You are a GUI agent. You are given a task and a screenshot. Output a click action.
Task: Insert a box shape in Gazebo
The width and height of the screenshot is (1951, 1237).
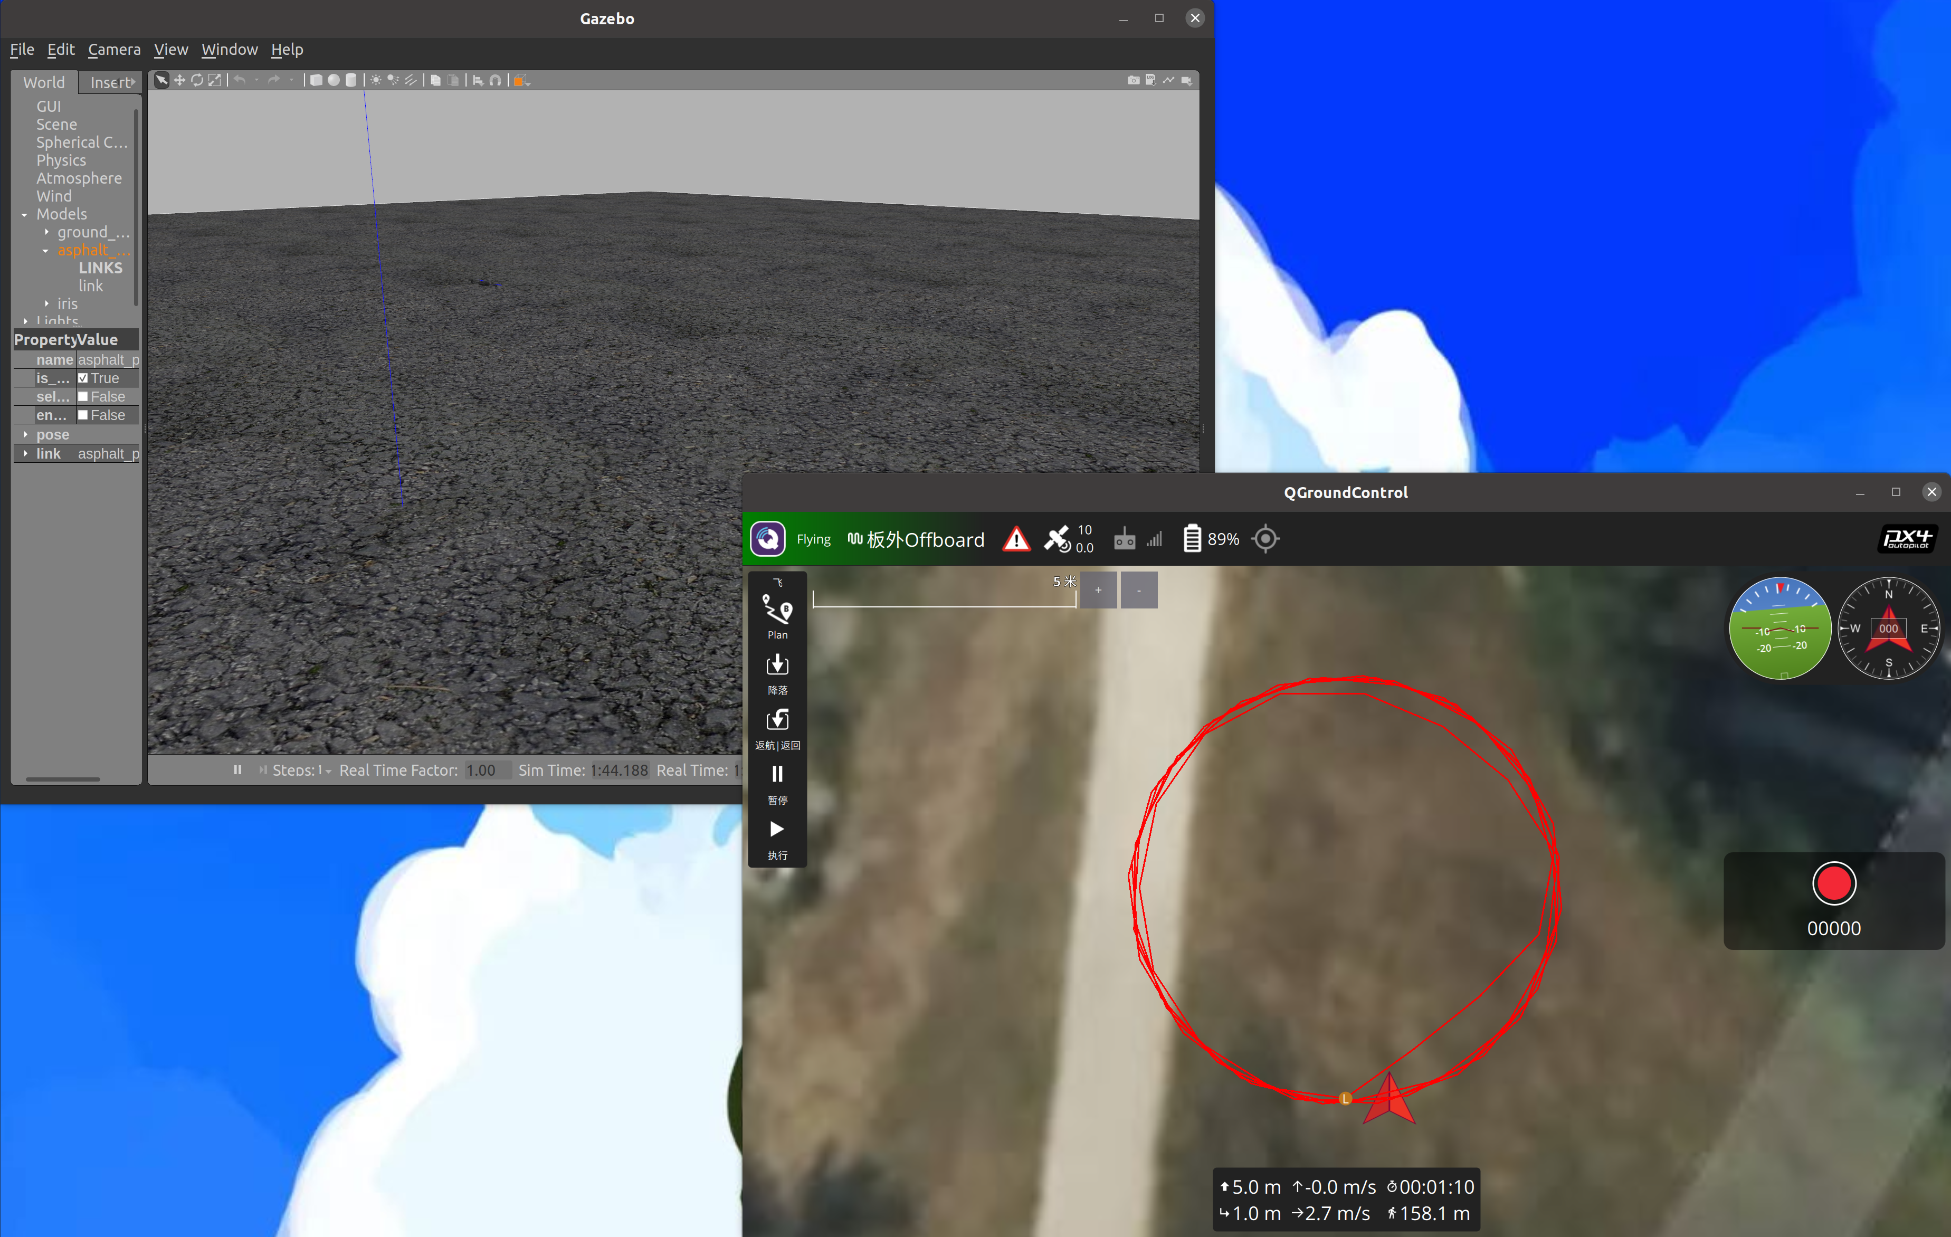[x=316, y=80]
